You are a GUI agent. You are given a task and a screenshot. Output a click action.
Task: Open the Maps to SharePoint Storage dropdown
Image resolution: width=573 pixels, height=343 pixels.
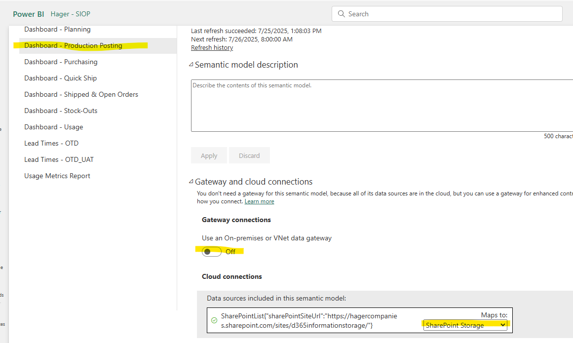[465, 325]
